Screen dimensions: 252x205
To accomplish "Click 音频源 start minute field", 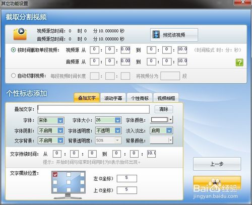I will click(110, 61).
